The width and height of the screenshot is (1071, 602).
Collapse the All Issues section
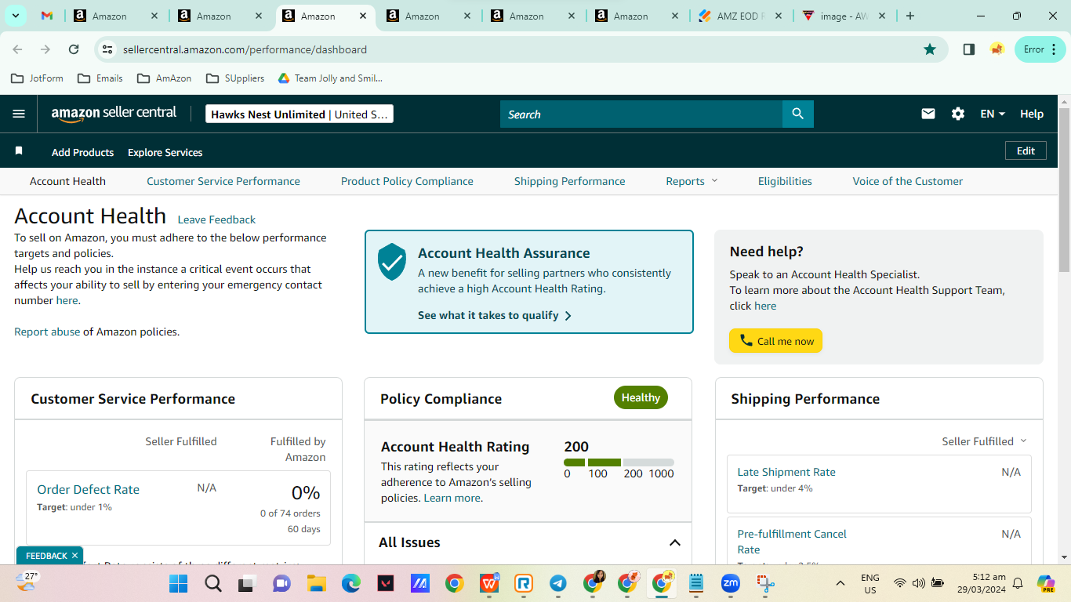[674, 542]
